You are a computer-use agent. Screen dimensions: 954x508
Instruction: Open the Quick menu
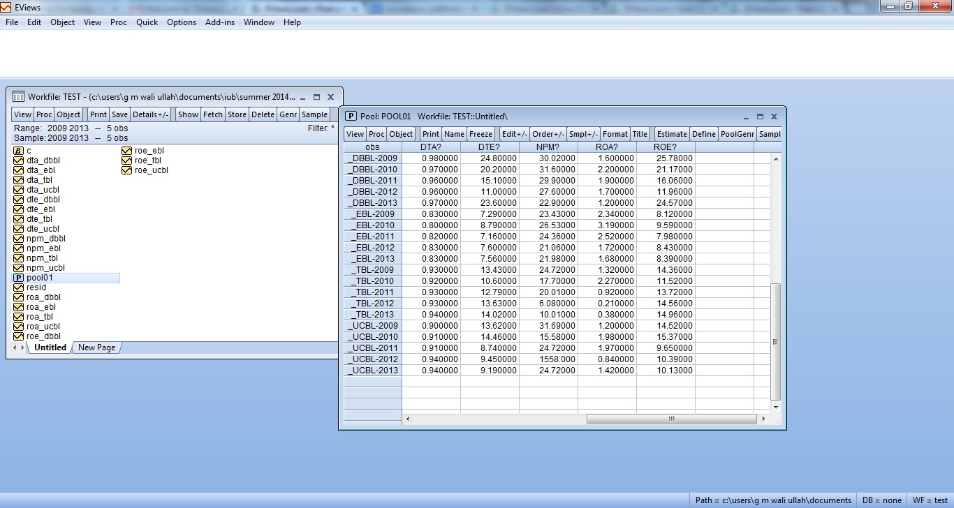147,22
